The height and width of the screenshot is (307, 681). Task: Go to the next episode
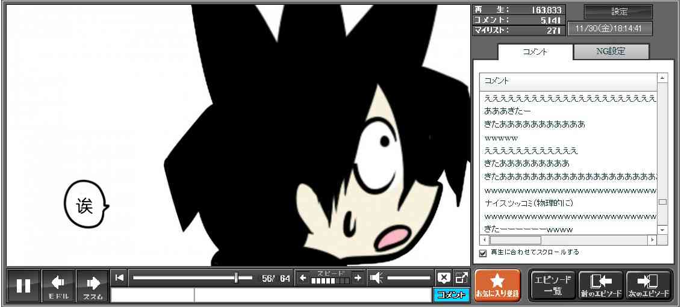tap(648, 285)
